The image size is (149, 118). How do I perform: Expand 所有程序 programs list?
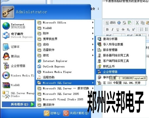click(18, 104)
